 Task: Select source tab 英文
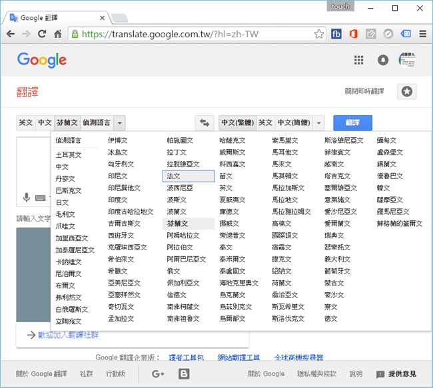pos(26,122)
